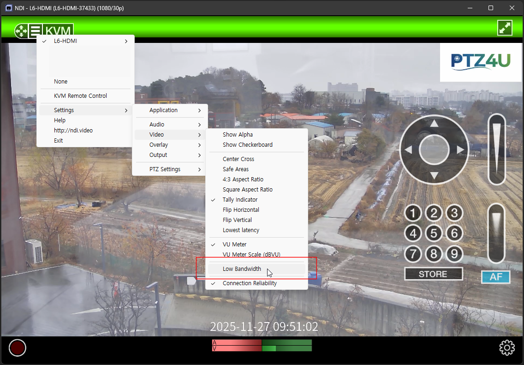524x365 pixels.
Task: Click the 2025-11-27 timestamp overlay
Action: coord(264,327)
